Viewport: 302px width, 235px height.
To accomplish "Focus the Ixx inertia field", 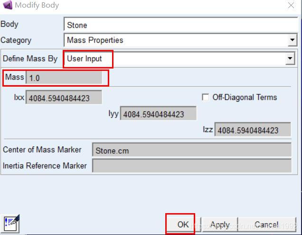I will [x=64, y=98].
